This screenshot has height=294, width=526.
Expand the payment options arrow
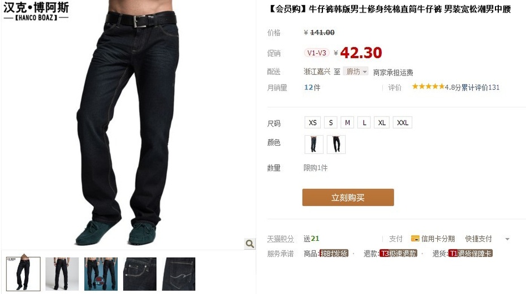pos(507,239)
